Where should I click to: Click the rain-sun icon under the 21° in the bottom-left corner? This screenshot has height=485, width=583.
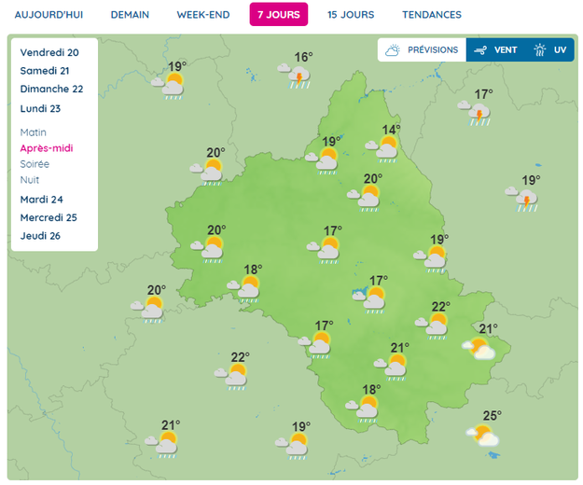click(161, 445)
